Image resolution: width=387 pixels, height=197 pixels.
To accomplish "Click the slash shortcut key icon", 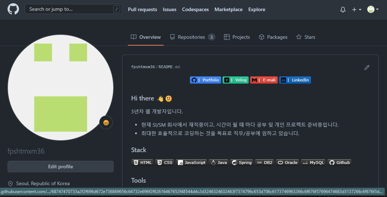I will point(116,9).
